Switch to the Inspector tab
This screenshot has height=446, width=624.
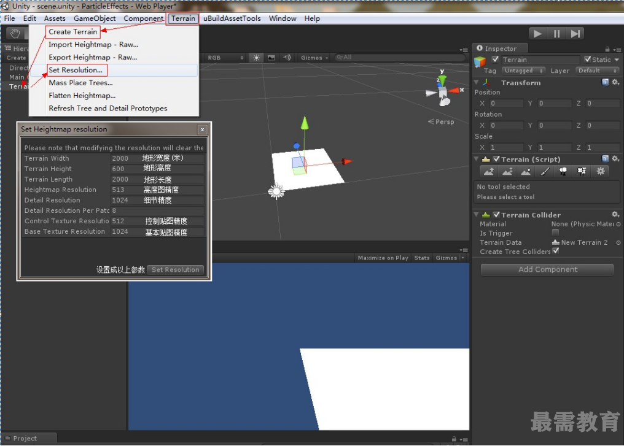[500, 48]
